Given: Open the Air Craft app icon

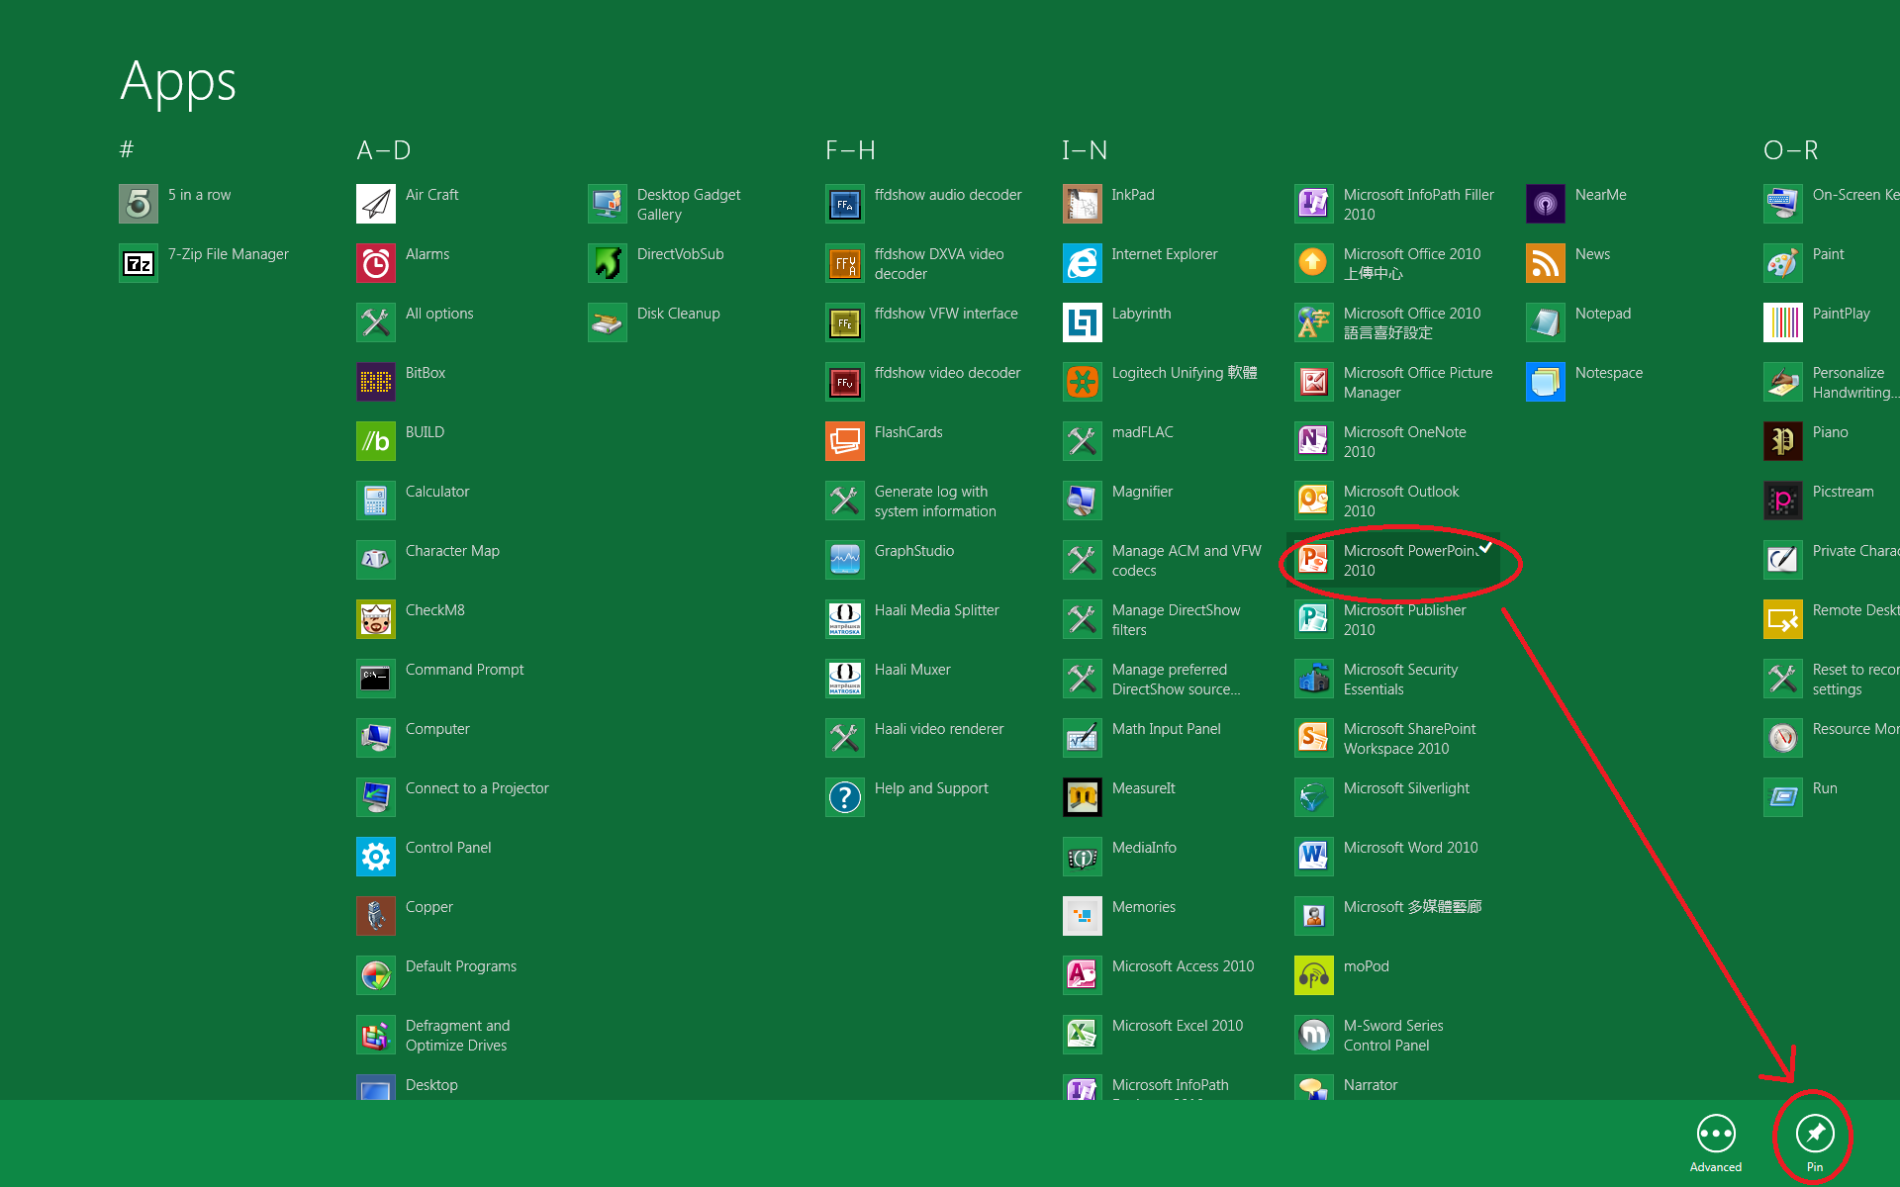Looking at the screenshot, I should tap(376, 204).
